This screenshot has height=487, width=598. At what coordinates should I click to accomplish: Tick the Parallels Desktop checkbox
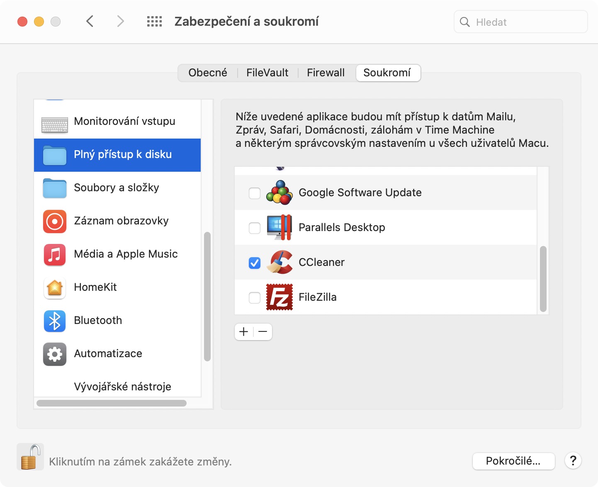pos(255,228)
